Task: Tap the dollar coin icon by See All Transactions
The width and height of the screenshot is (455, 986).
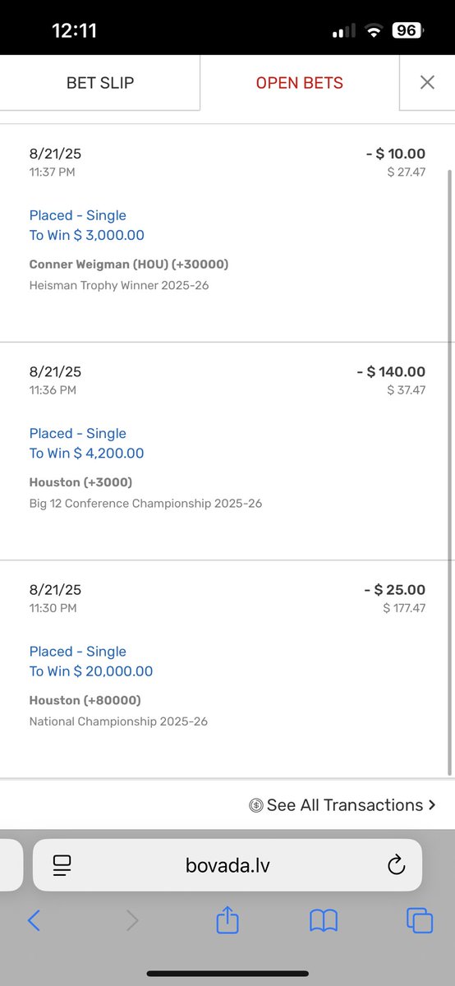Action: click(x=256, y=806)
